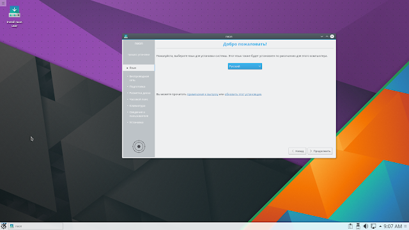Screen dimensions: 409x230
Task: Open desktop toolbox menu in top-left corner
Action: coord(3,3)
